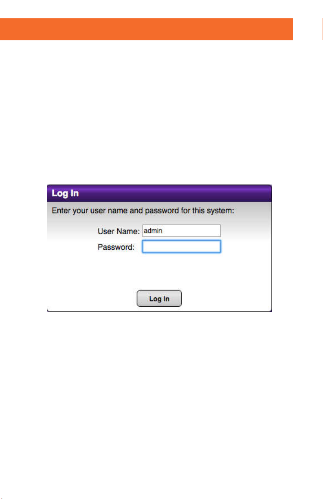Click the blank space right of the Log In button
The height and width of the screenshot is (499, 323).
[x=226, y=299]
